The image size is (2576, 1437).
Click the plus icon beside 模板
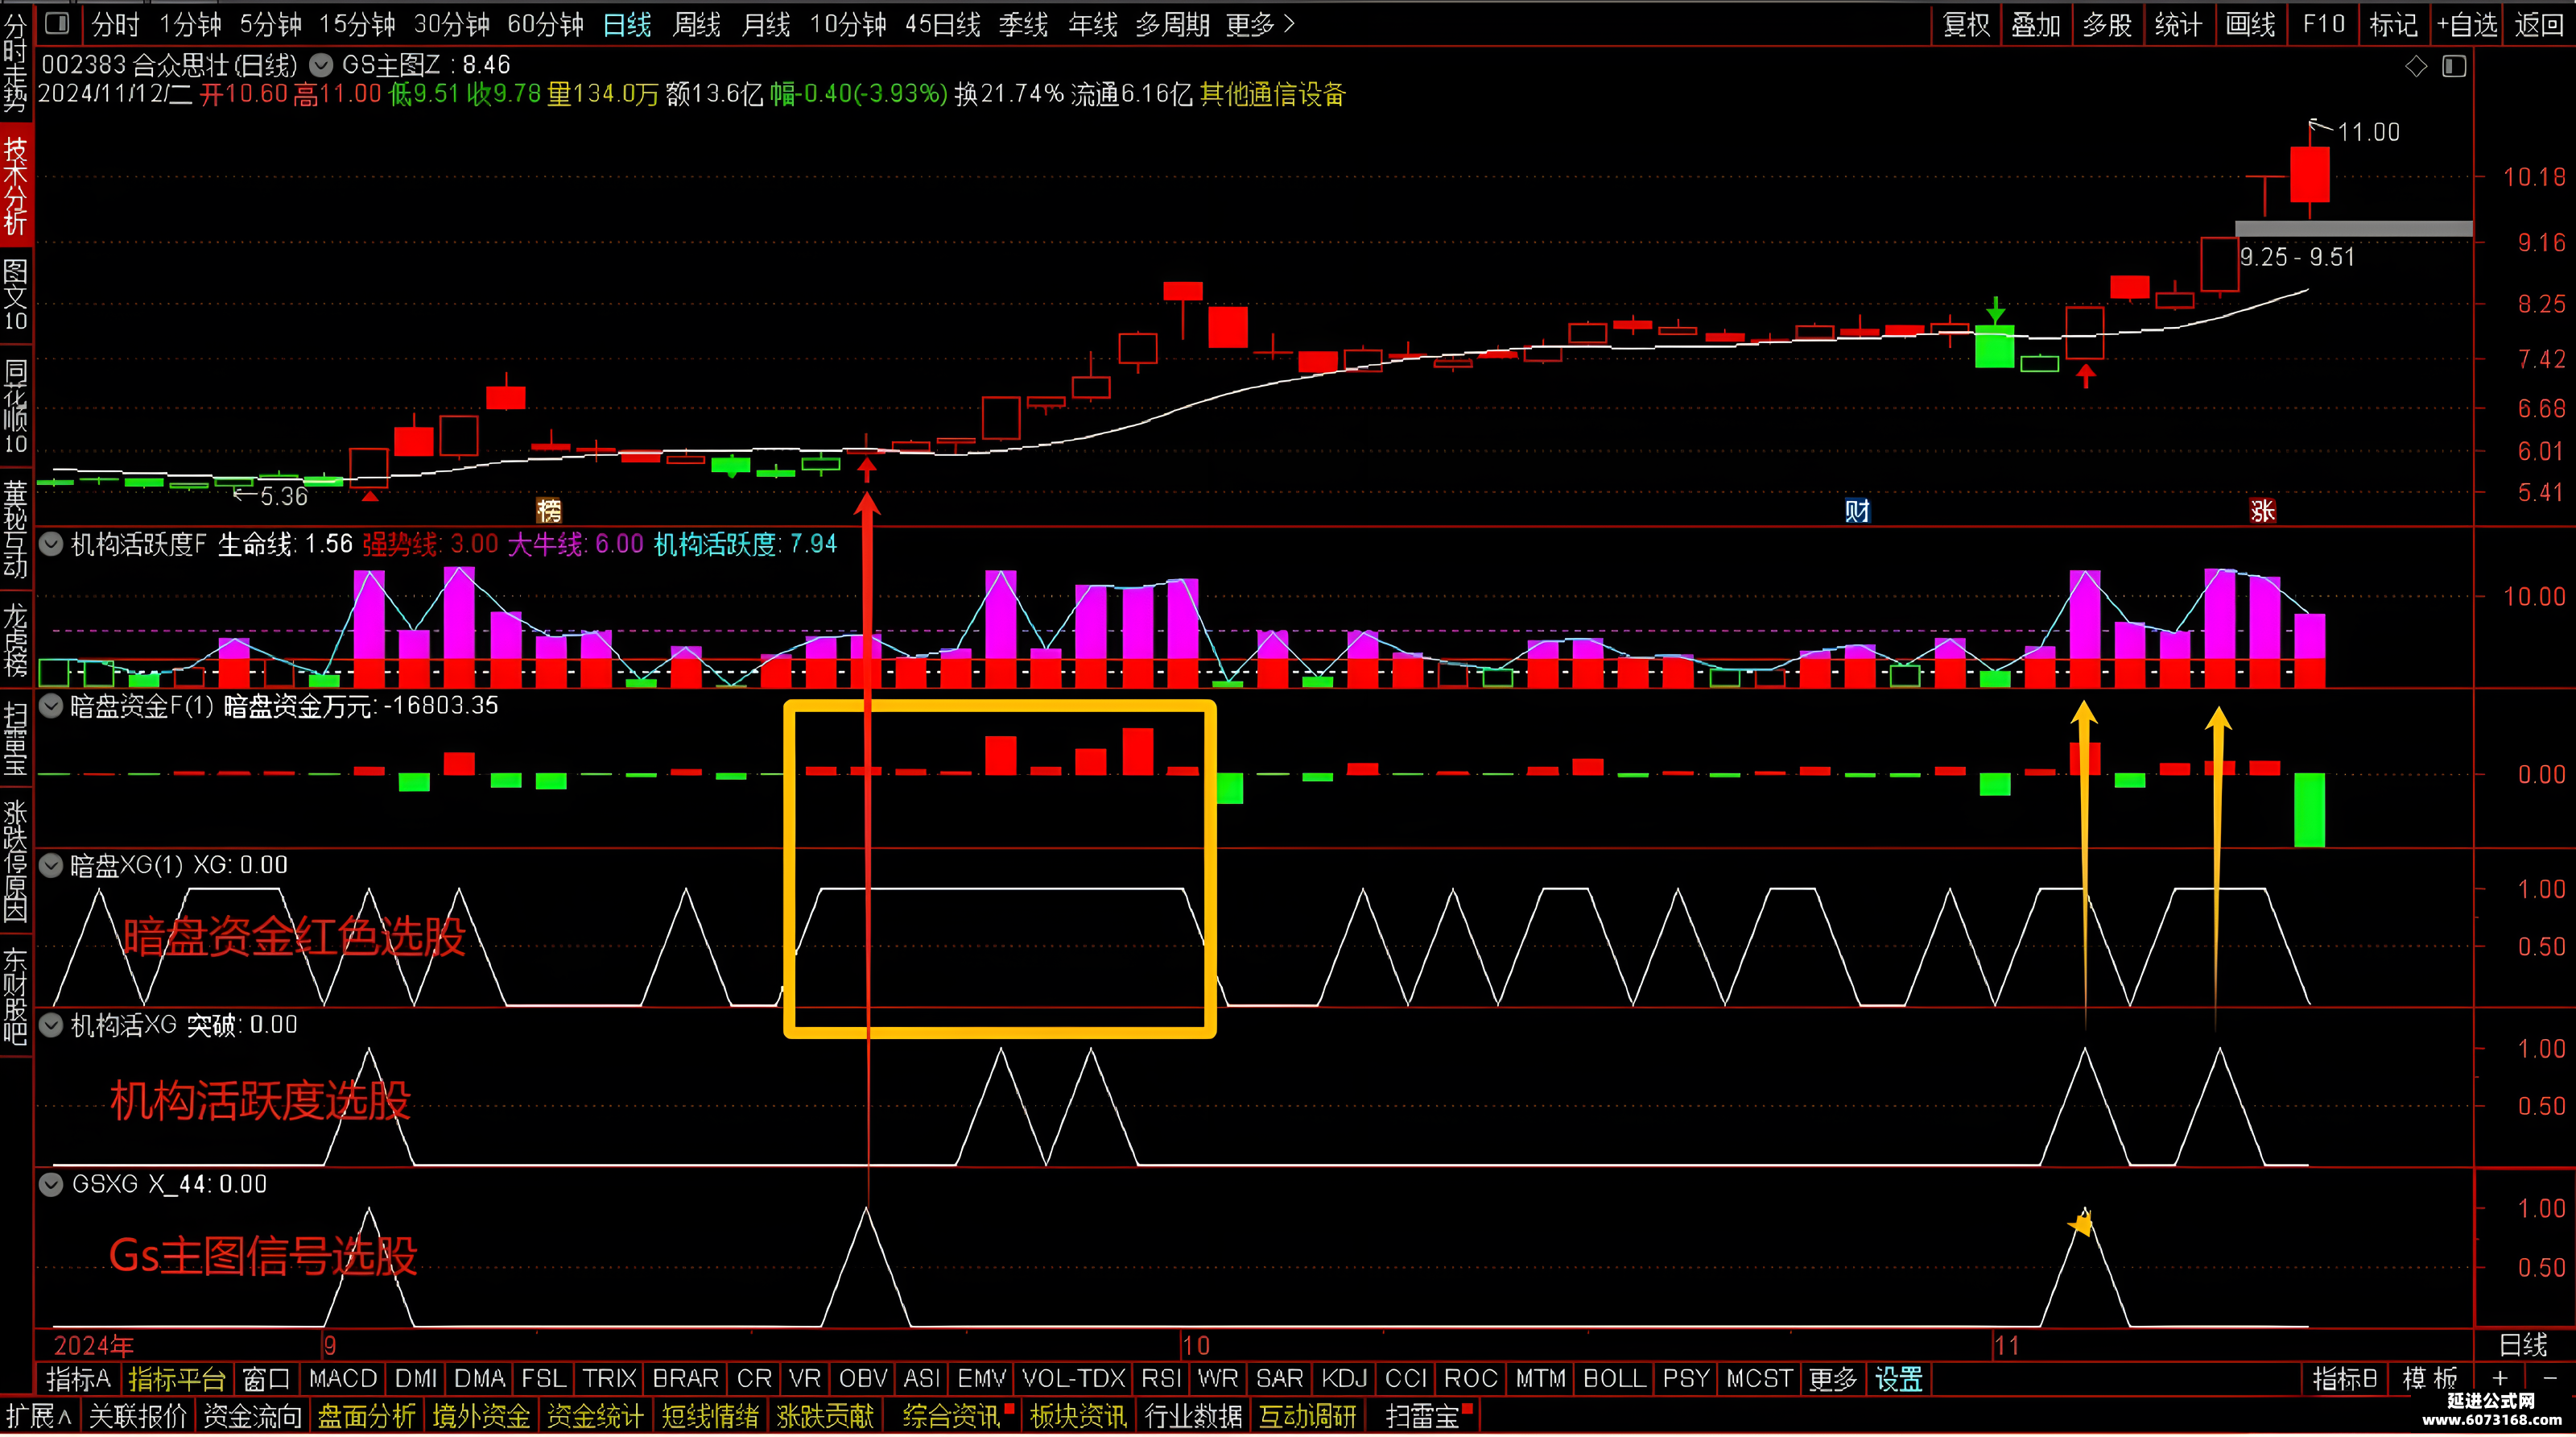pos(2500,1378)
